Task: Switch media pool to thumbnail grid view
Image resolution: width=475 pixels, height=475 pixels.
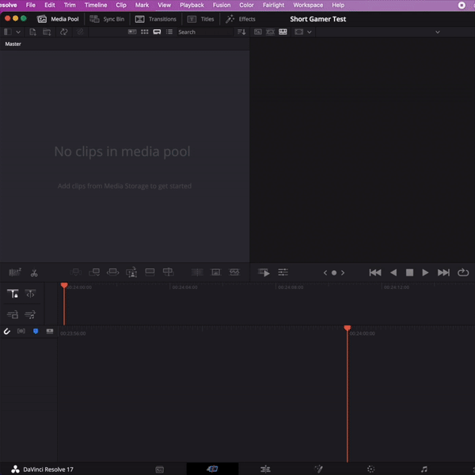Action: tap(145, 32)
